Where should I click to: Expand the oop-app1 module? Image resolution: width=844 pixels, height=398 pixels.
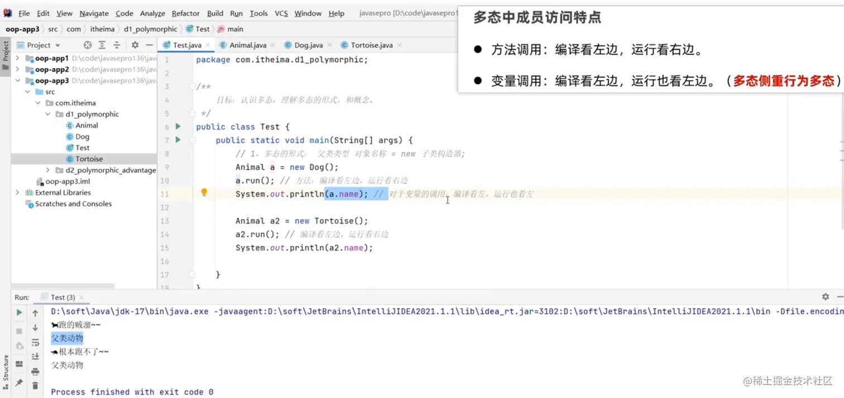coord(17,58)
